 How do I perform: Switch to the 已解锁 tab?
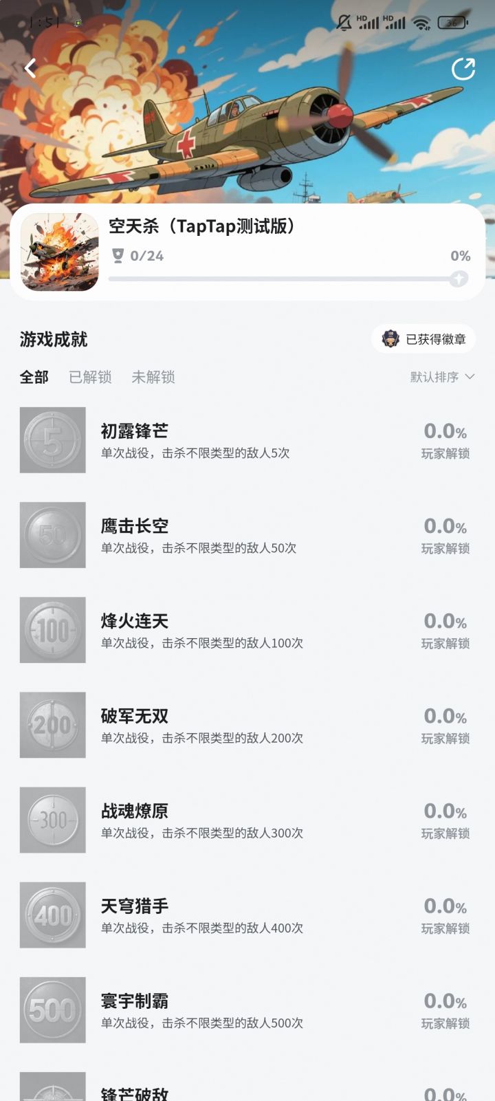(x=90, y=377)
